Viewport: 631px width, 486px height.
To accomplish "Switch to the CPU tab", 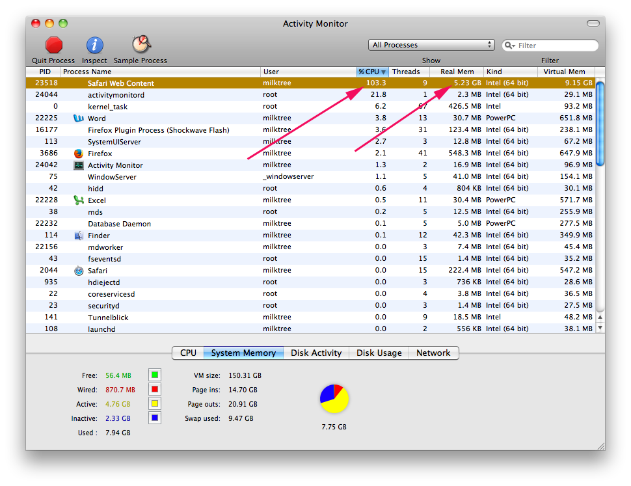I will coord(188,353).
